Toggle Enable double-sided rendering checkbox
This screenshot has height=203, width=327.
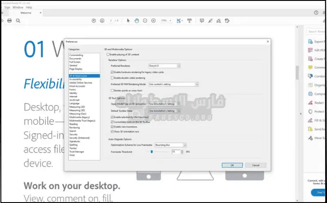[112, 78]
